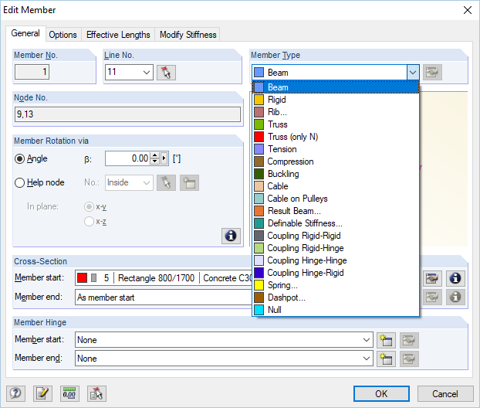The height and width of the screenshot is (408, 480).
Task: Open units and decimal places icon
Action: tap(69, 393)
